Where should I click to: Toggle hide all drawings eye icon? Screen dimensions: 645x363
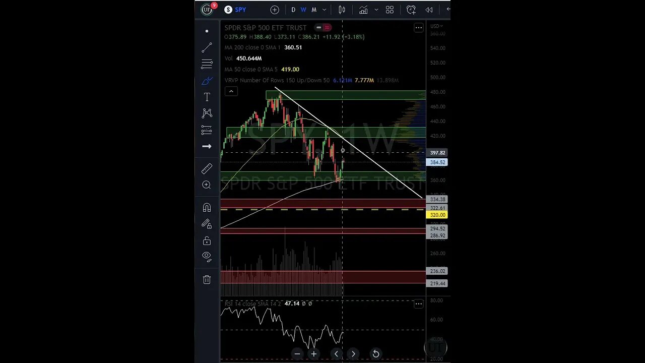pyautogui.click(x=207, y=256)
